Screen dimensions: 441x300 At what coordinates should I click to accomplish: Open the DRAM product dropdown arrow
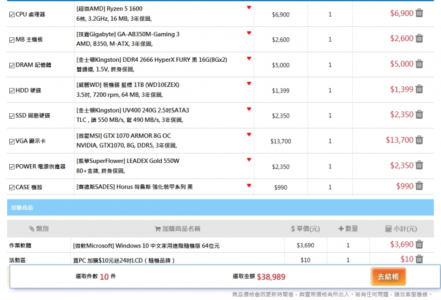point(249,59)
